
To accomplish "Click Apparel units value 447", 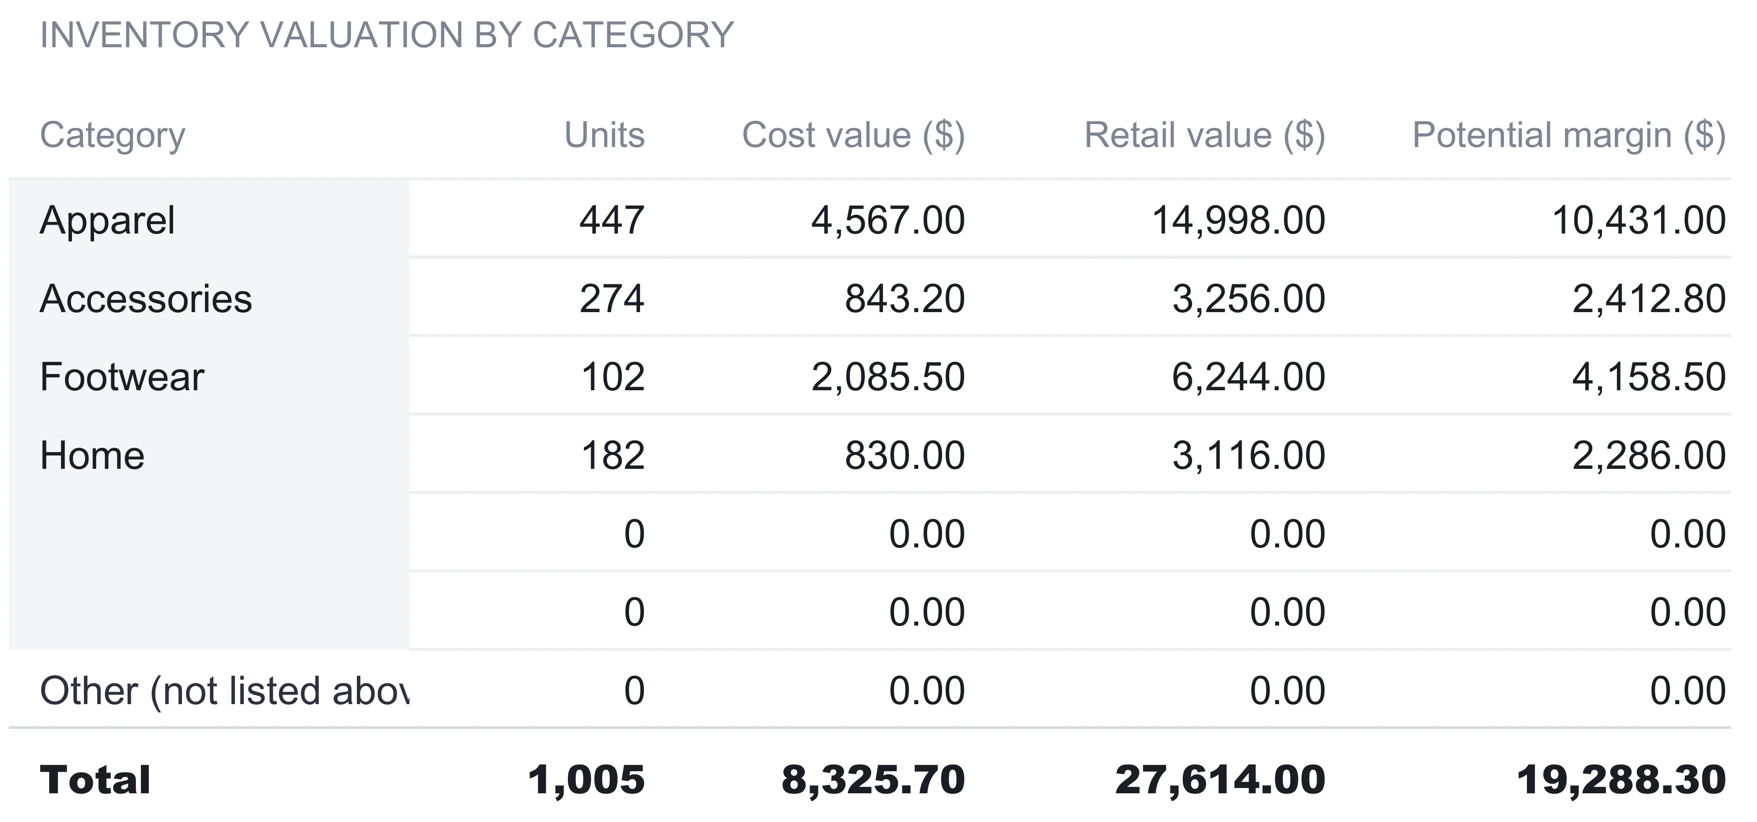I will [x=612, y=220].
